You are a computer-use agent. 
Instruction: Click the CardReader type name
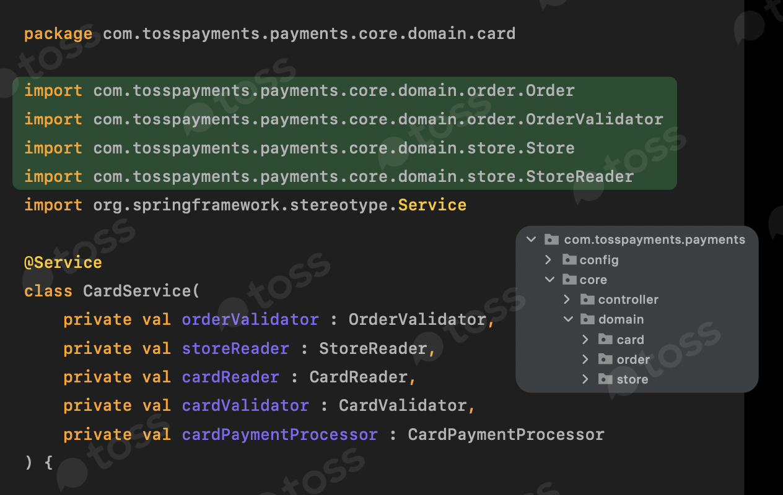coord(358,376)
